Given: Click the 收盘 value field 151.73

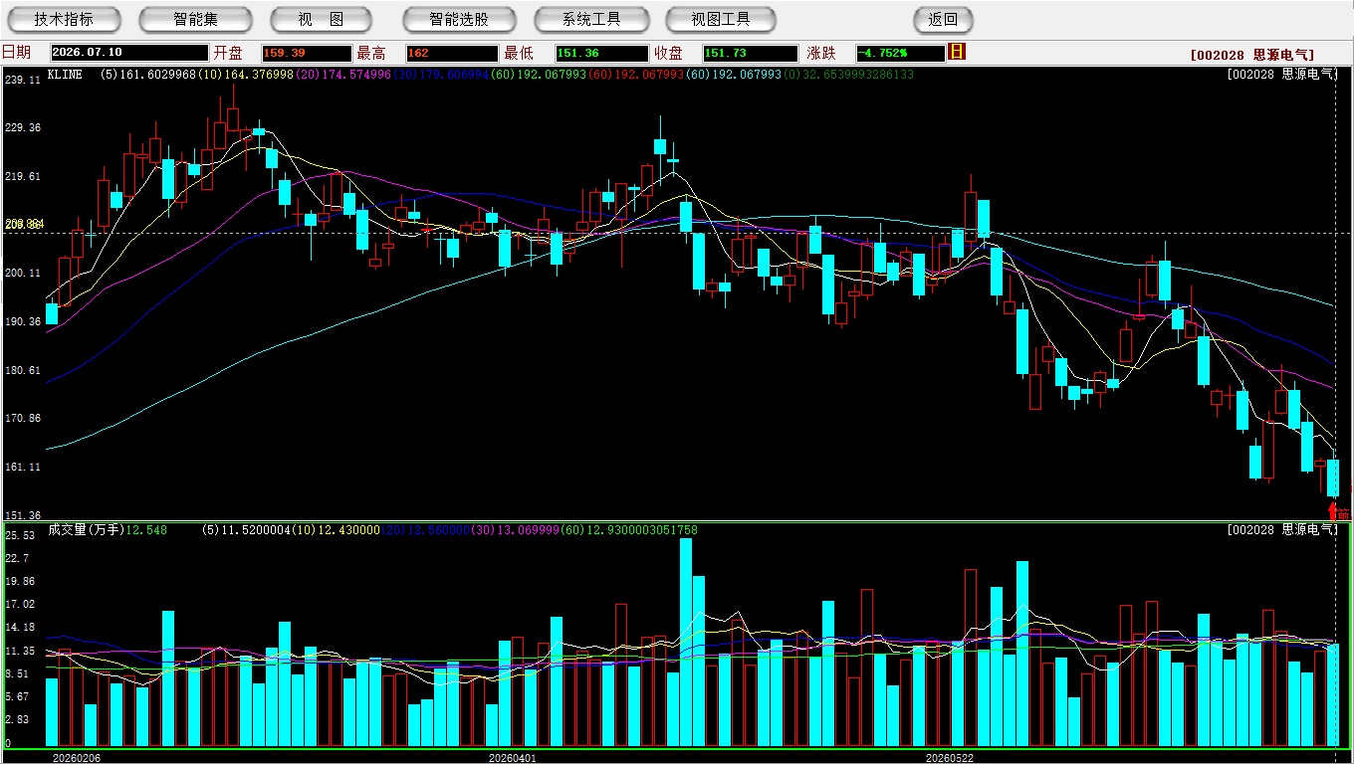Looking at the screenshot, I should (750, 53).
